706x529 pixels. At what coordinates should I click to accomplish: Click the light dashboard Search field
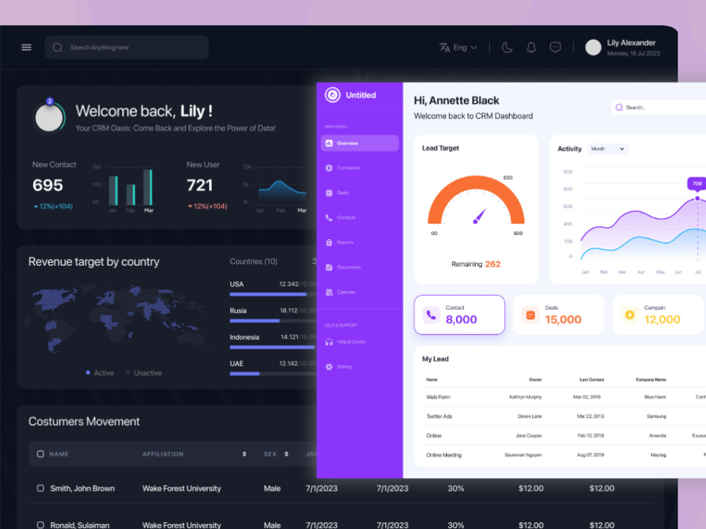point(658,107)
